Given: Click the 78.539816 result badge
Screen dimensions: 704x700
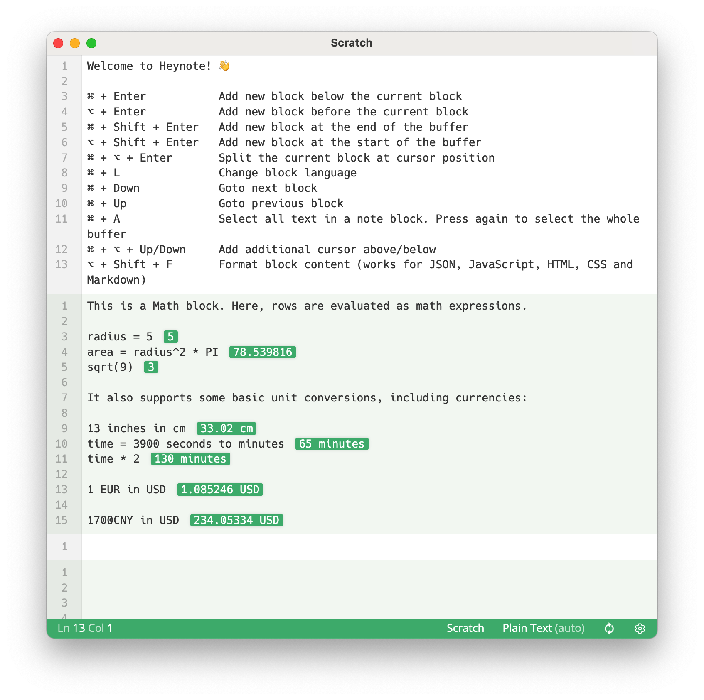Looking at the screenshot, I should [263, 352].
